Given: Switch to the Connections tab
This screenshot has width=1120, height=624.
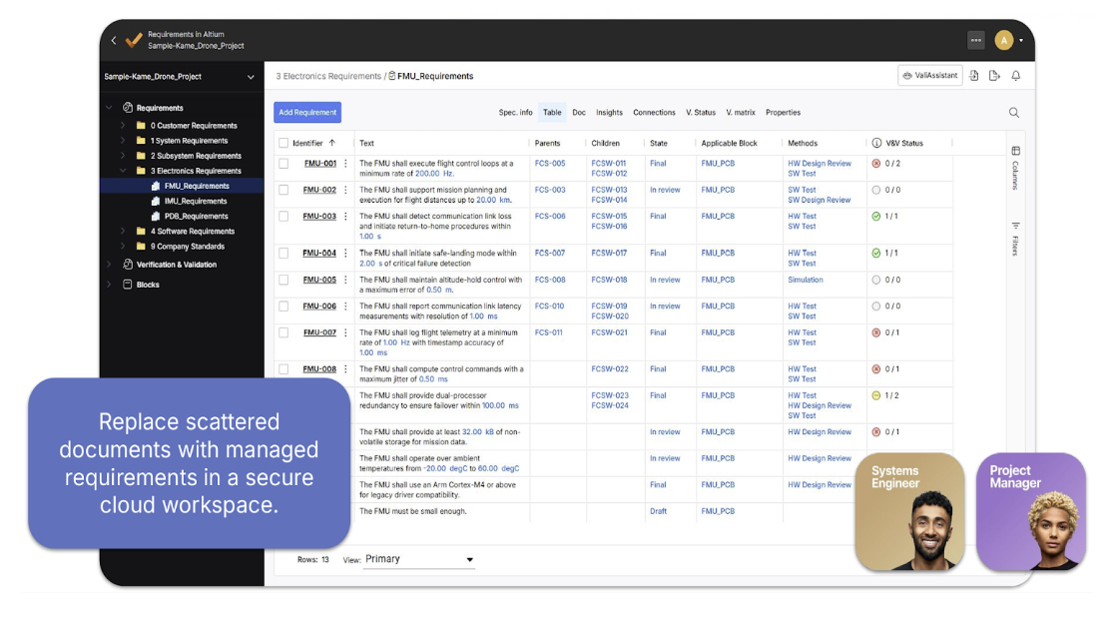Looking at the screenshot, I should 654,112.
